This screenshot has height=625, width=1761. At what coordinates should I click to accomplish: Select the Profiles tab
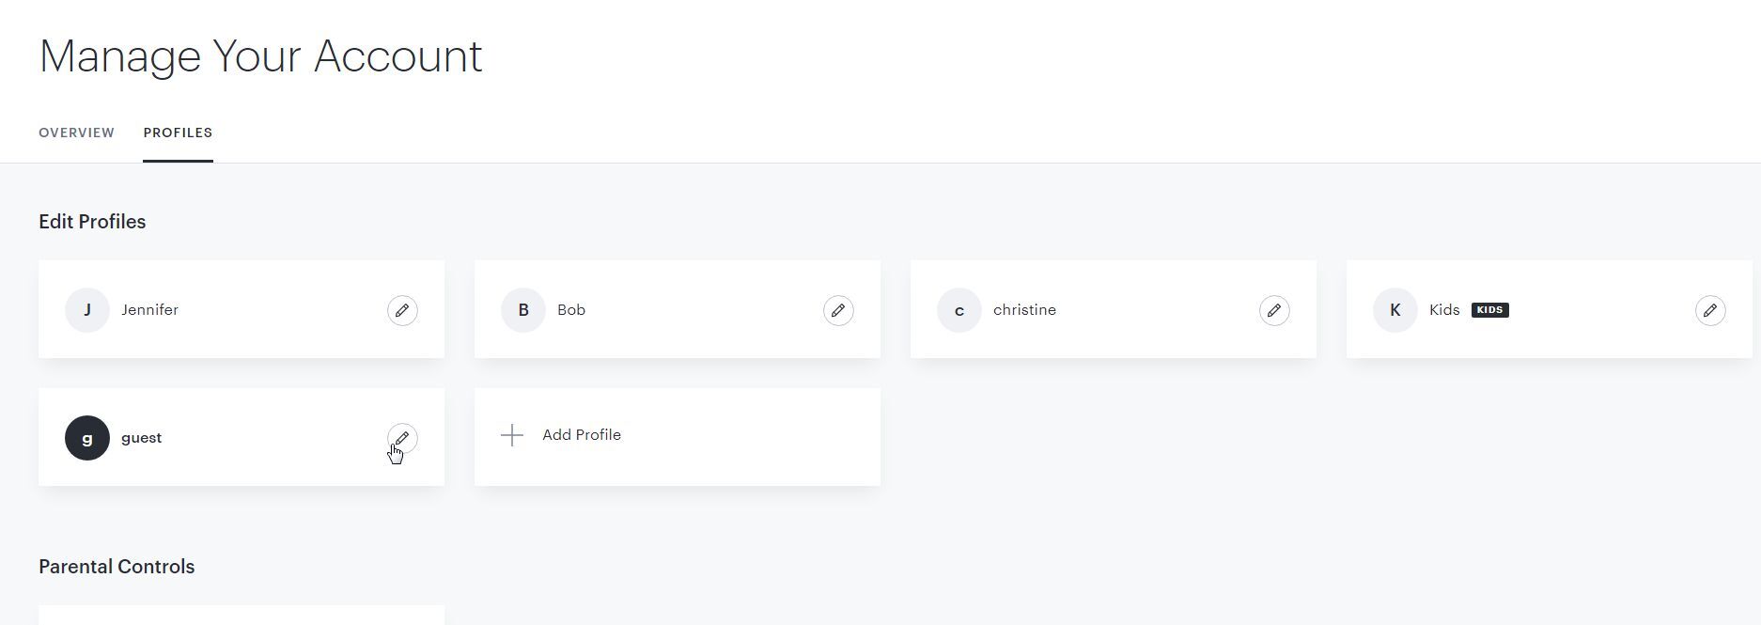[178, 133]
